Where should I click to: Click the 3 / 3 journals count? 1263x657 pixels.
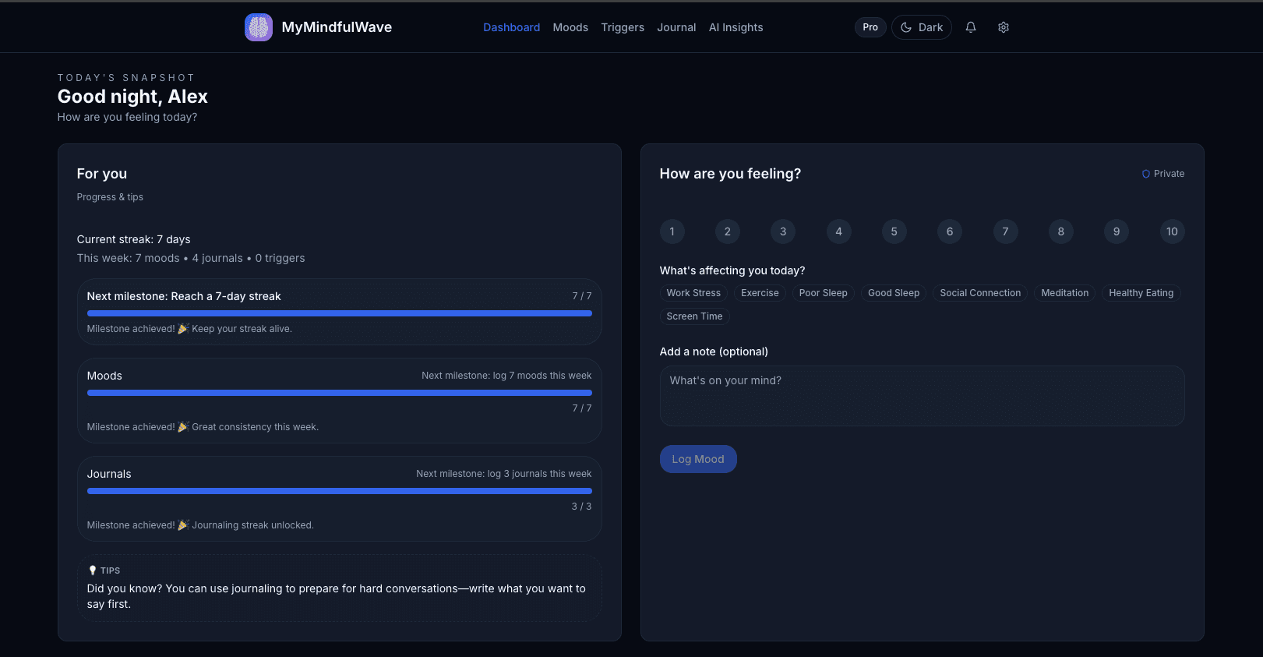[x=581, y=507]
